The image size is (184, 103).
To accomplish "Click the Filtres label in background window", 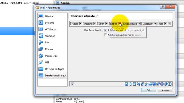I will point(60,102).
